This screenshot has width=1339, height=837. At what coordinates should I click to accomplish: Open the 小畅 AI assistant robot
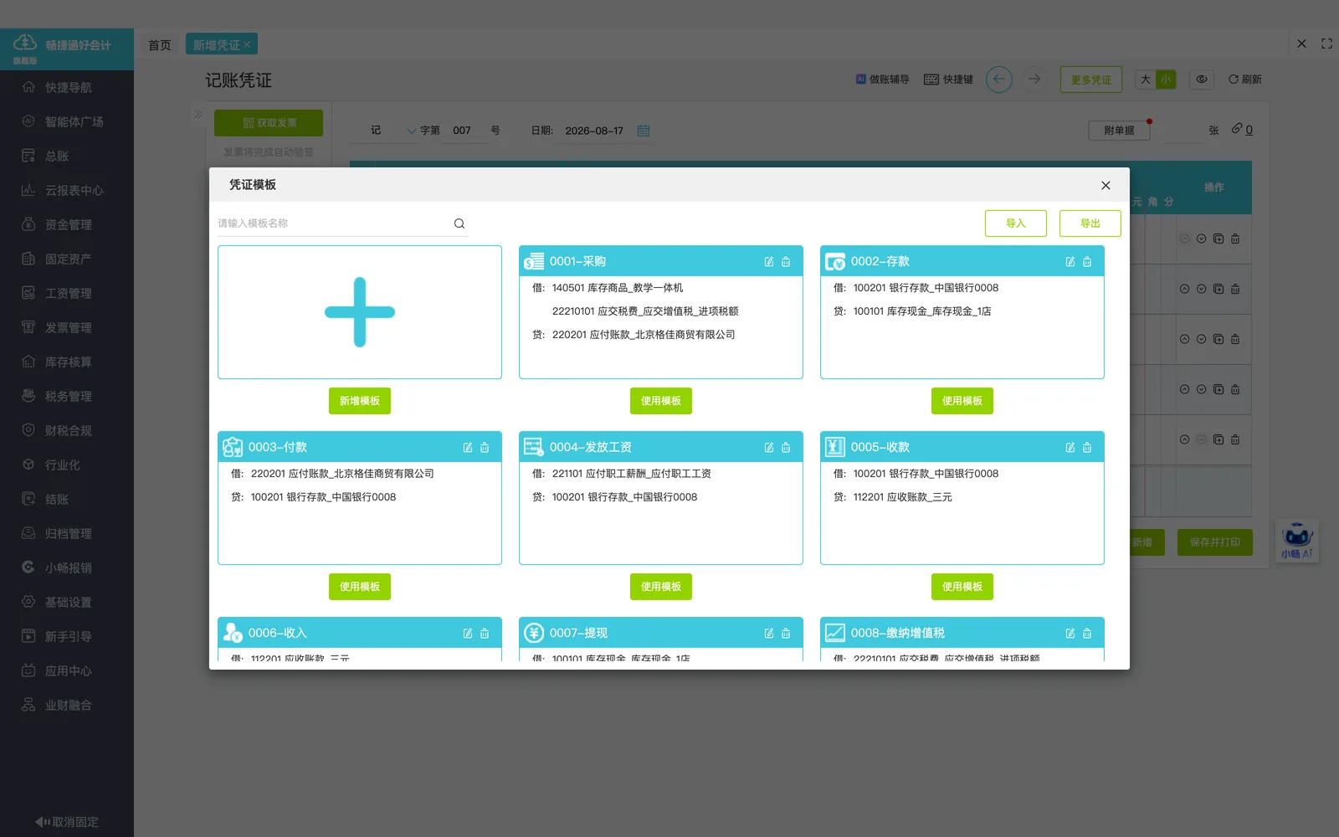[x=1297, y=541]
